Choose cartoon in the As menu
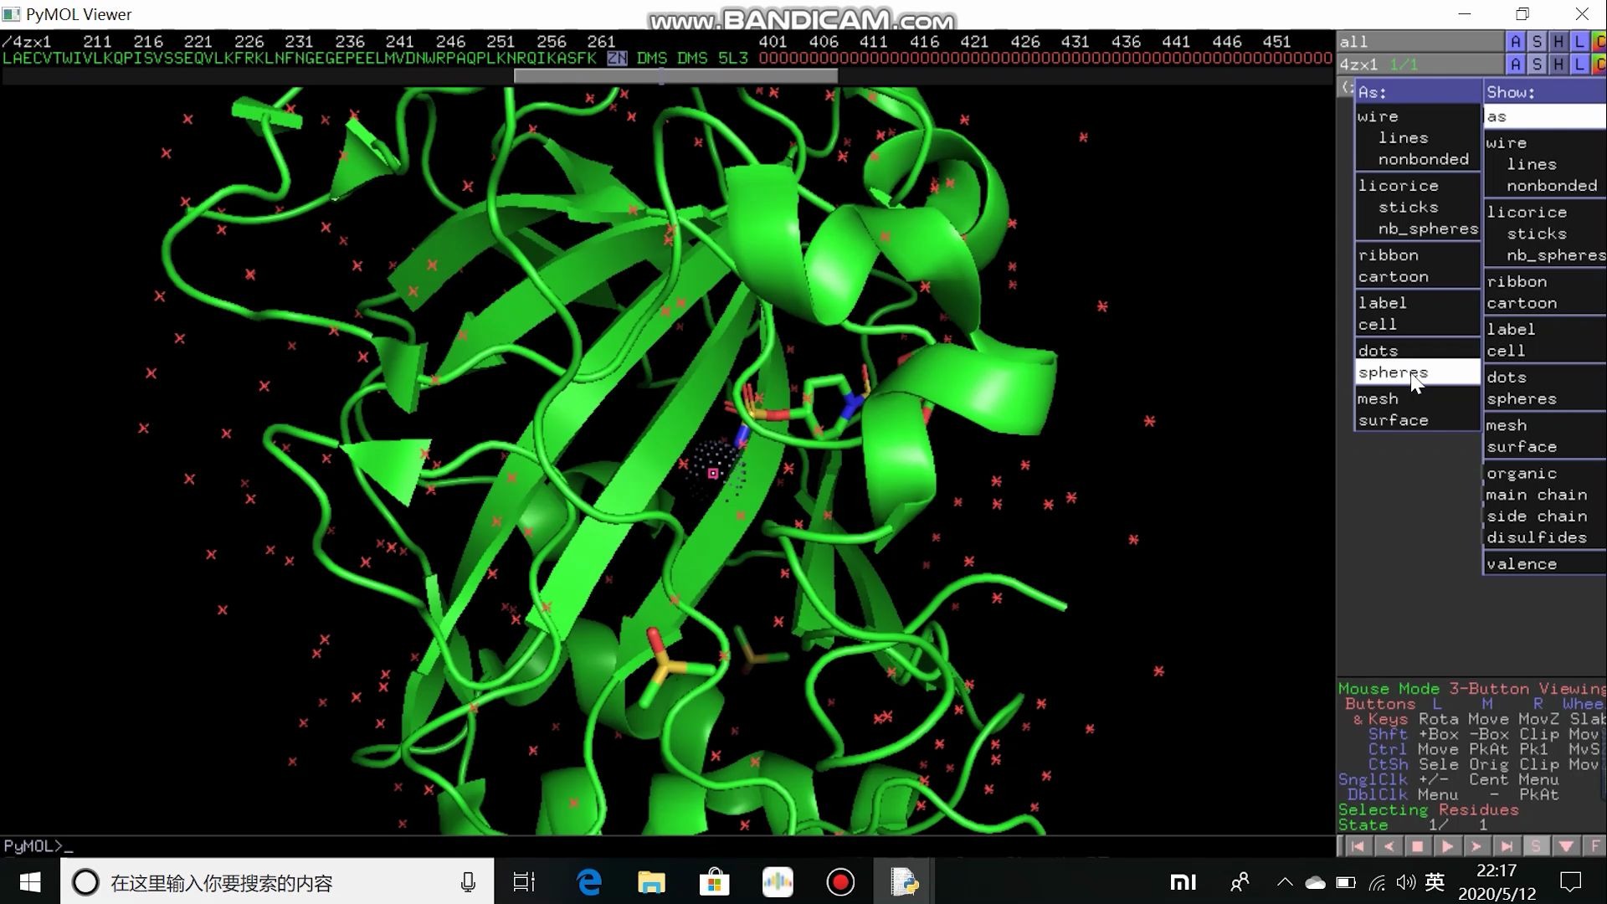This screenshot has width=1607, height=904. (x=1394, y=277)
